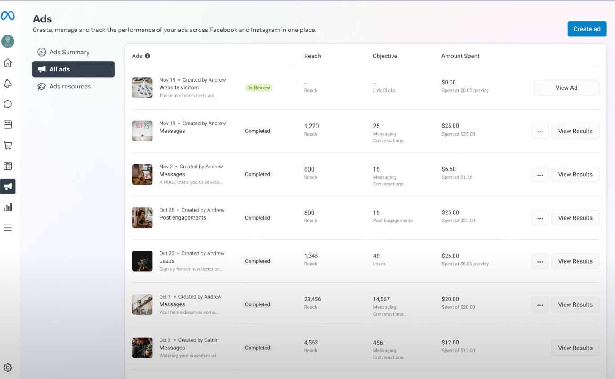Screen dimensions: 615x379
Task: Go to Ads resources section
Action: coord(70,87)
